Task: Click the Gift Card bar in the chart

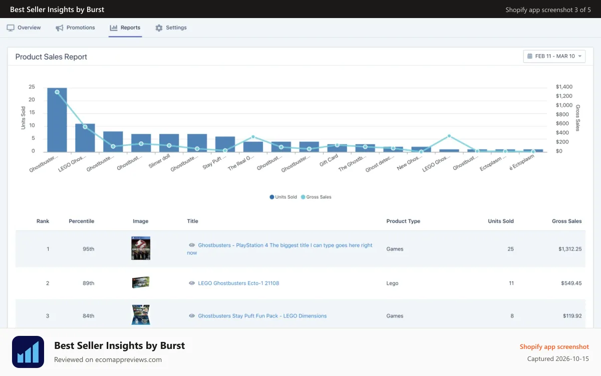Action: [x=337, y=148]
